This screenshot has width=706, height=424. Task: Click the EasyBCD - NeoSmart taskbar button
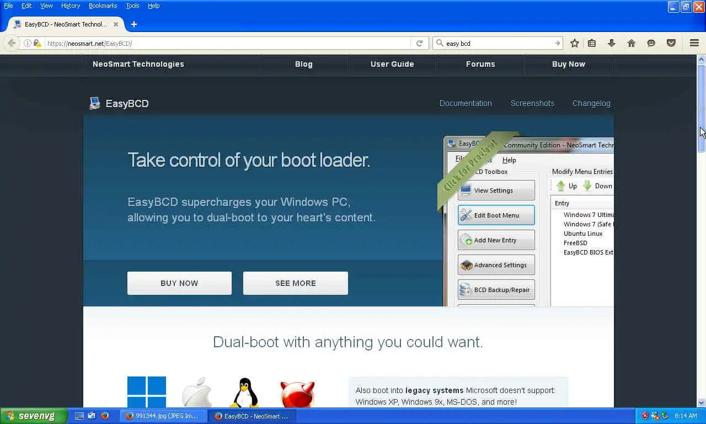252,416
